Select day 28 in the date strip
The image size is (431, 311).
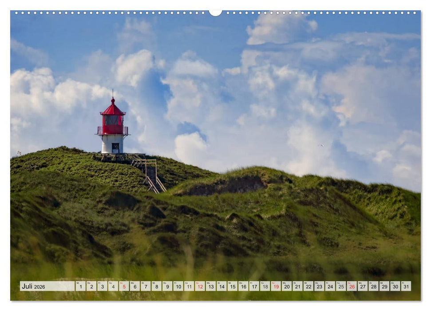click(x=373, y=286)
